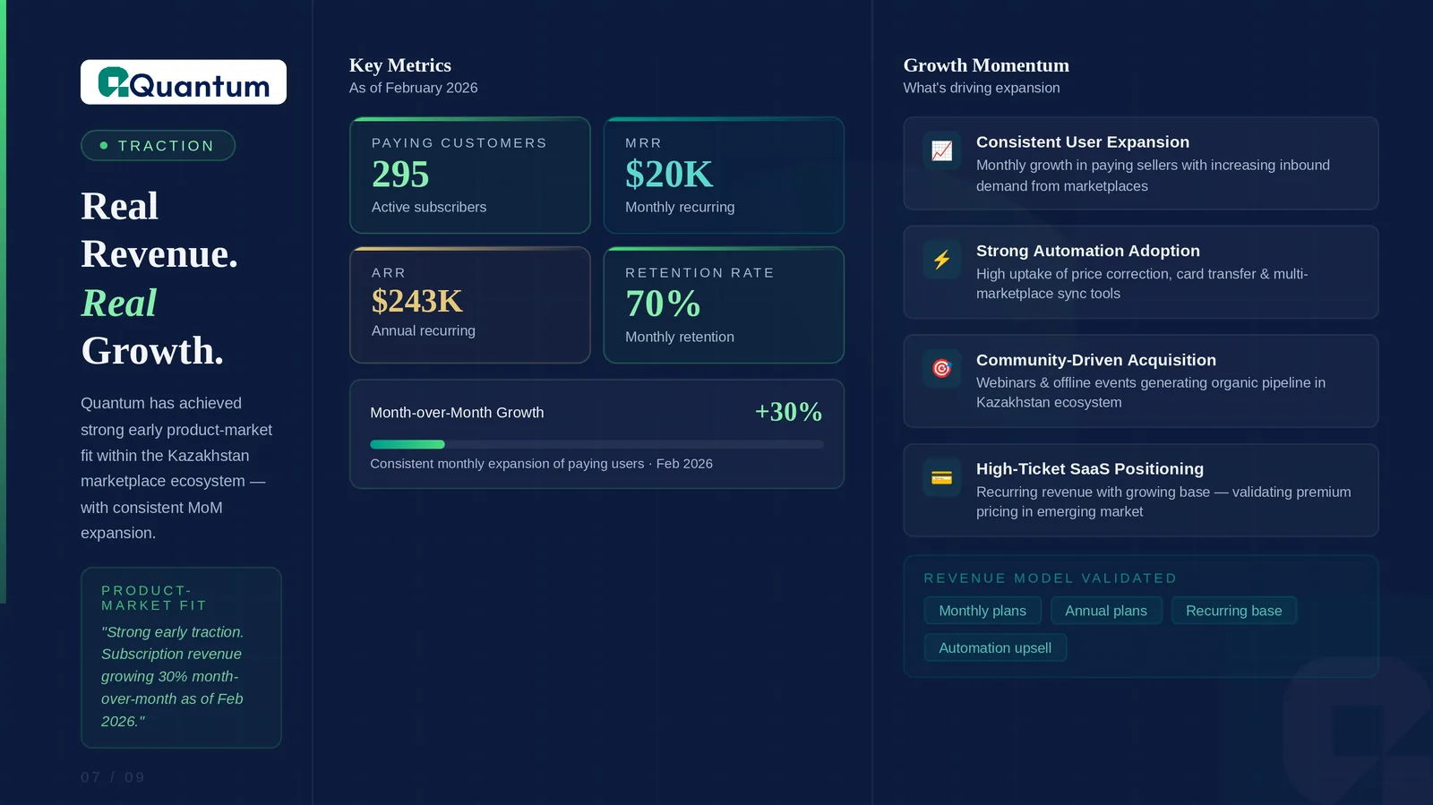Click the target icon for Community-Driven Acquisition
The image size is (1433, 805).
[941, 369]
